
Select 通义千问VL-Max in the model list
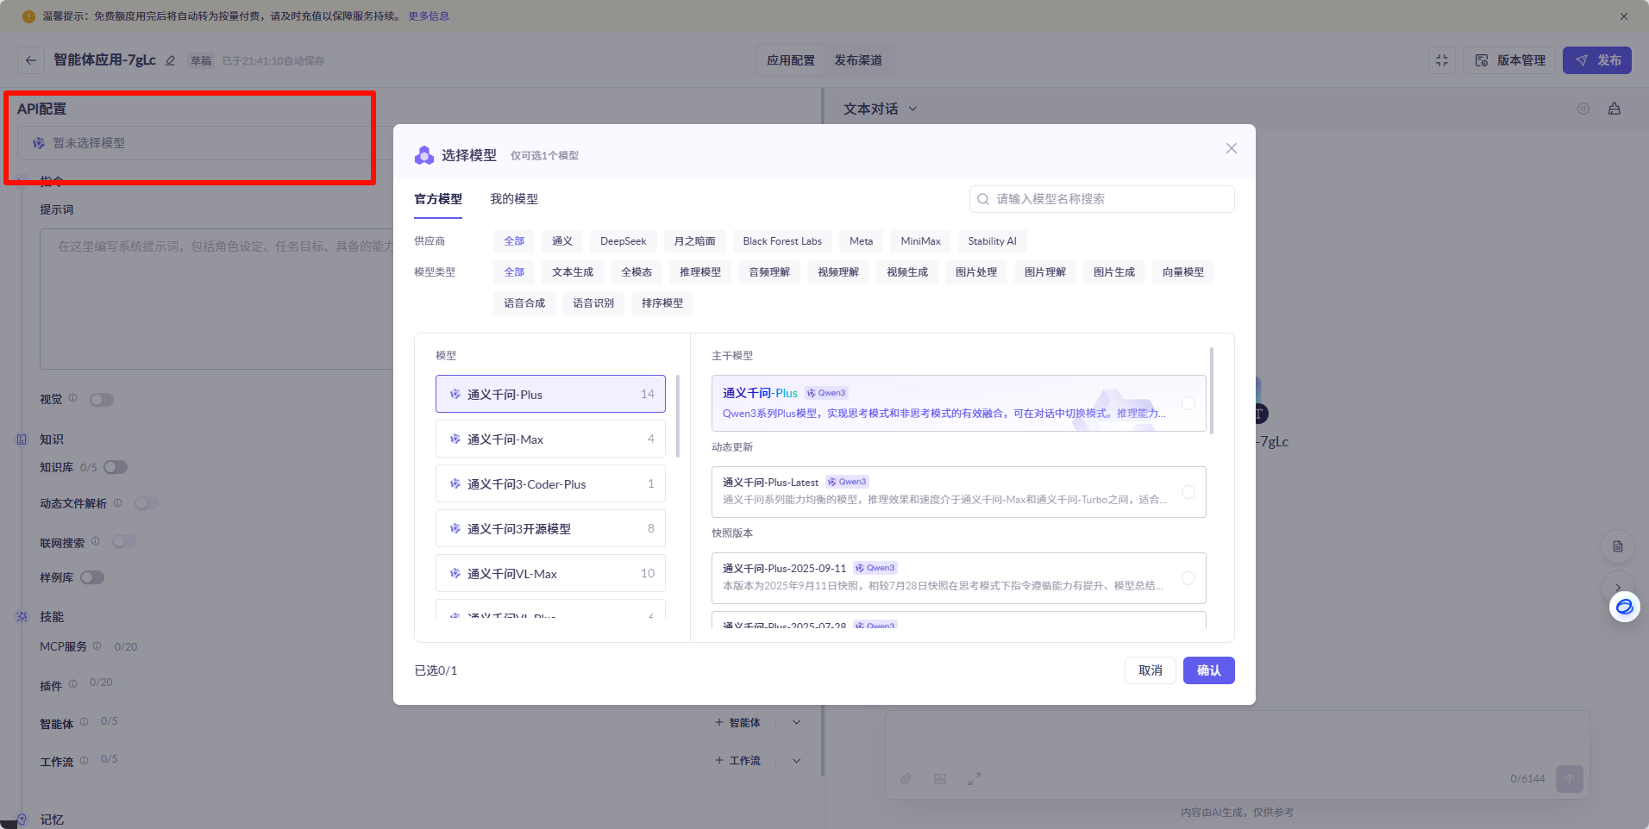[550, 573]
